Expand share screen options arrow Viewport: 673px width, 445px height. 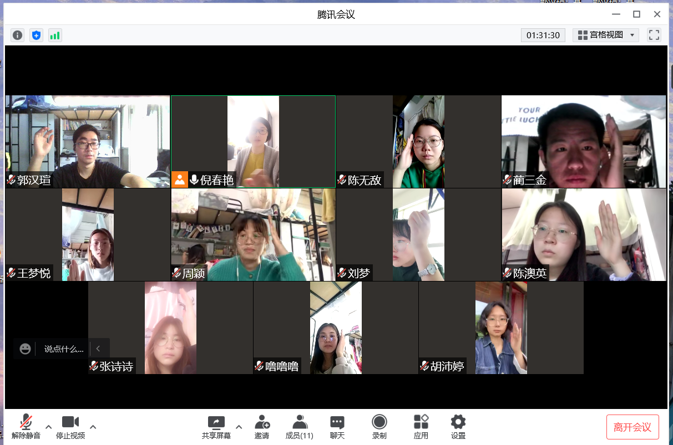(239, 427)
